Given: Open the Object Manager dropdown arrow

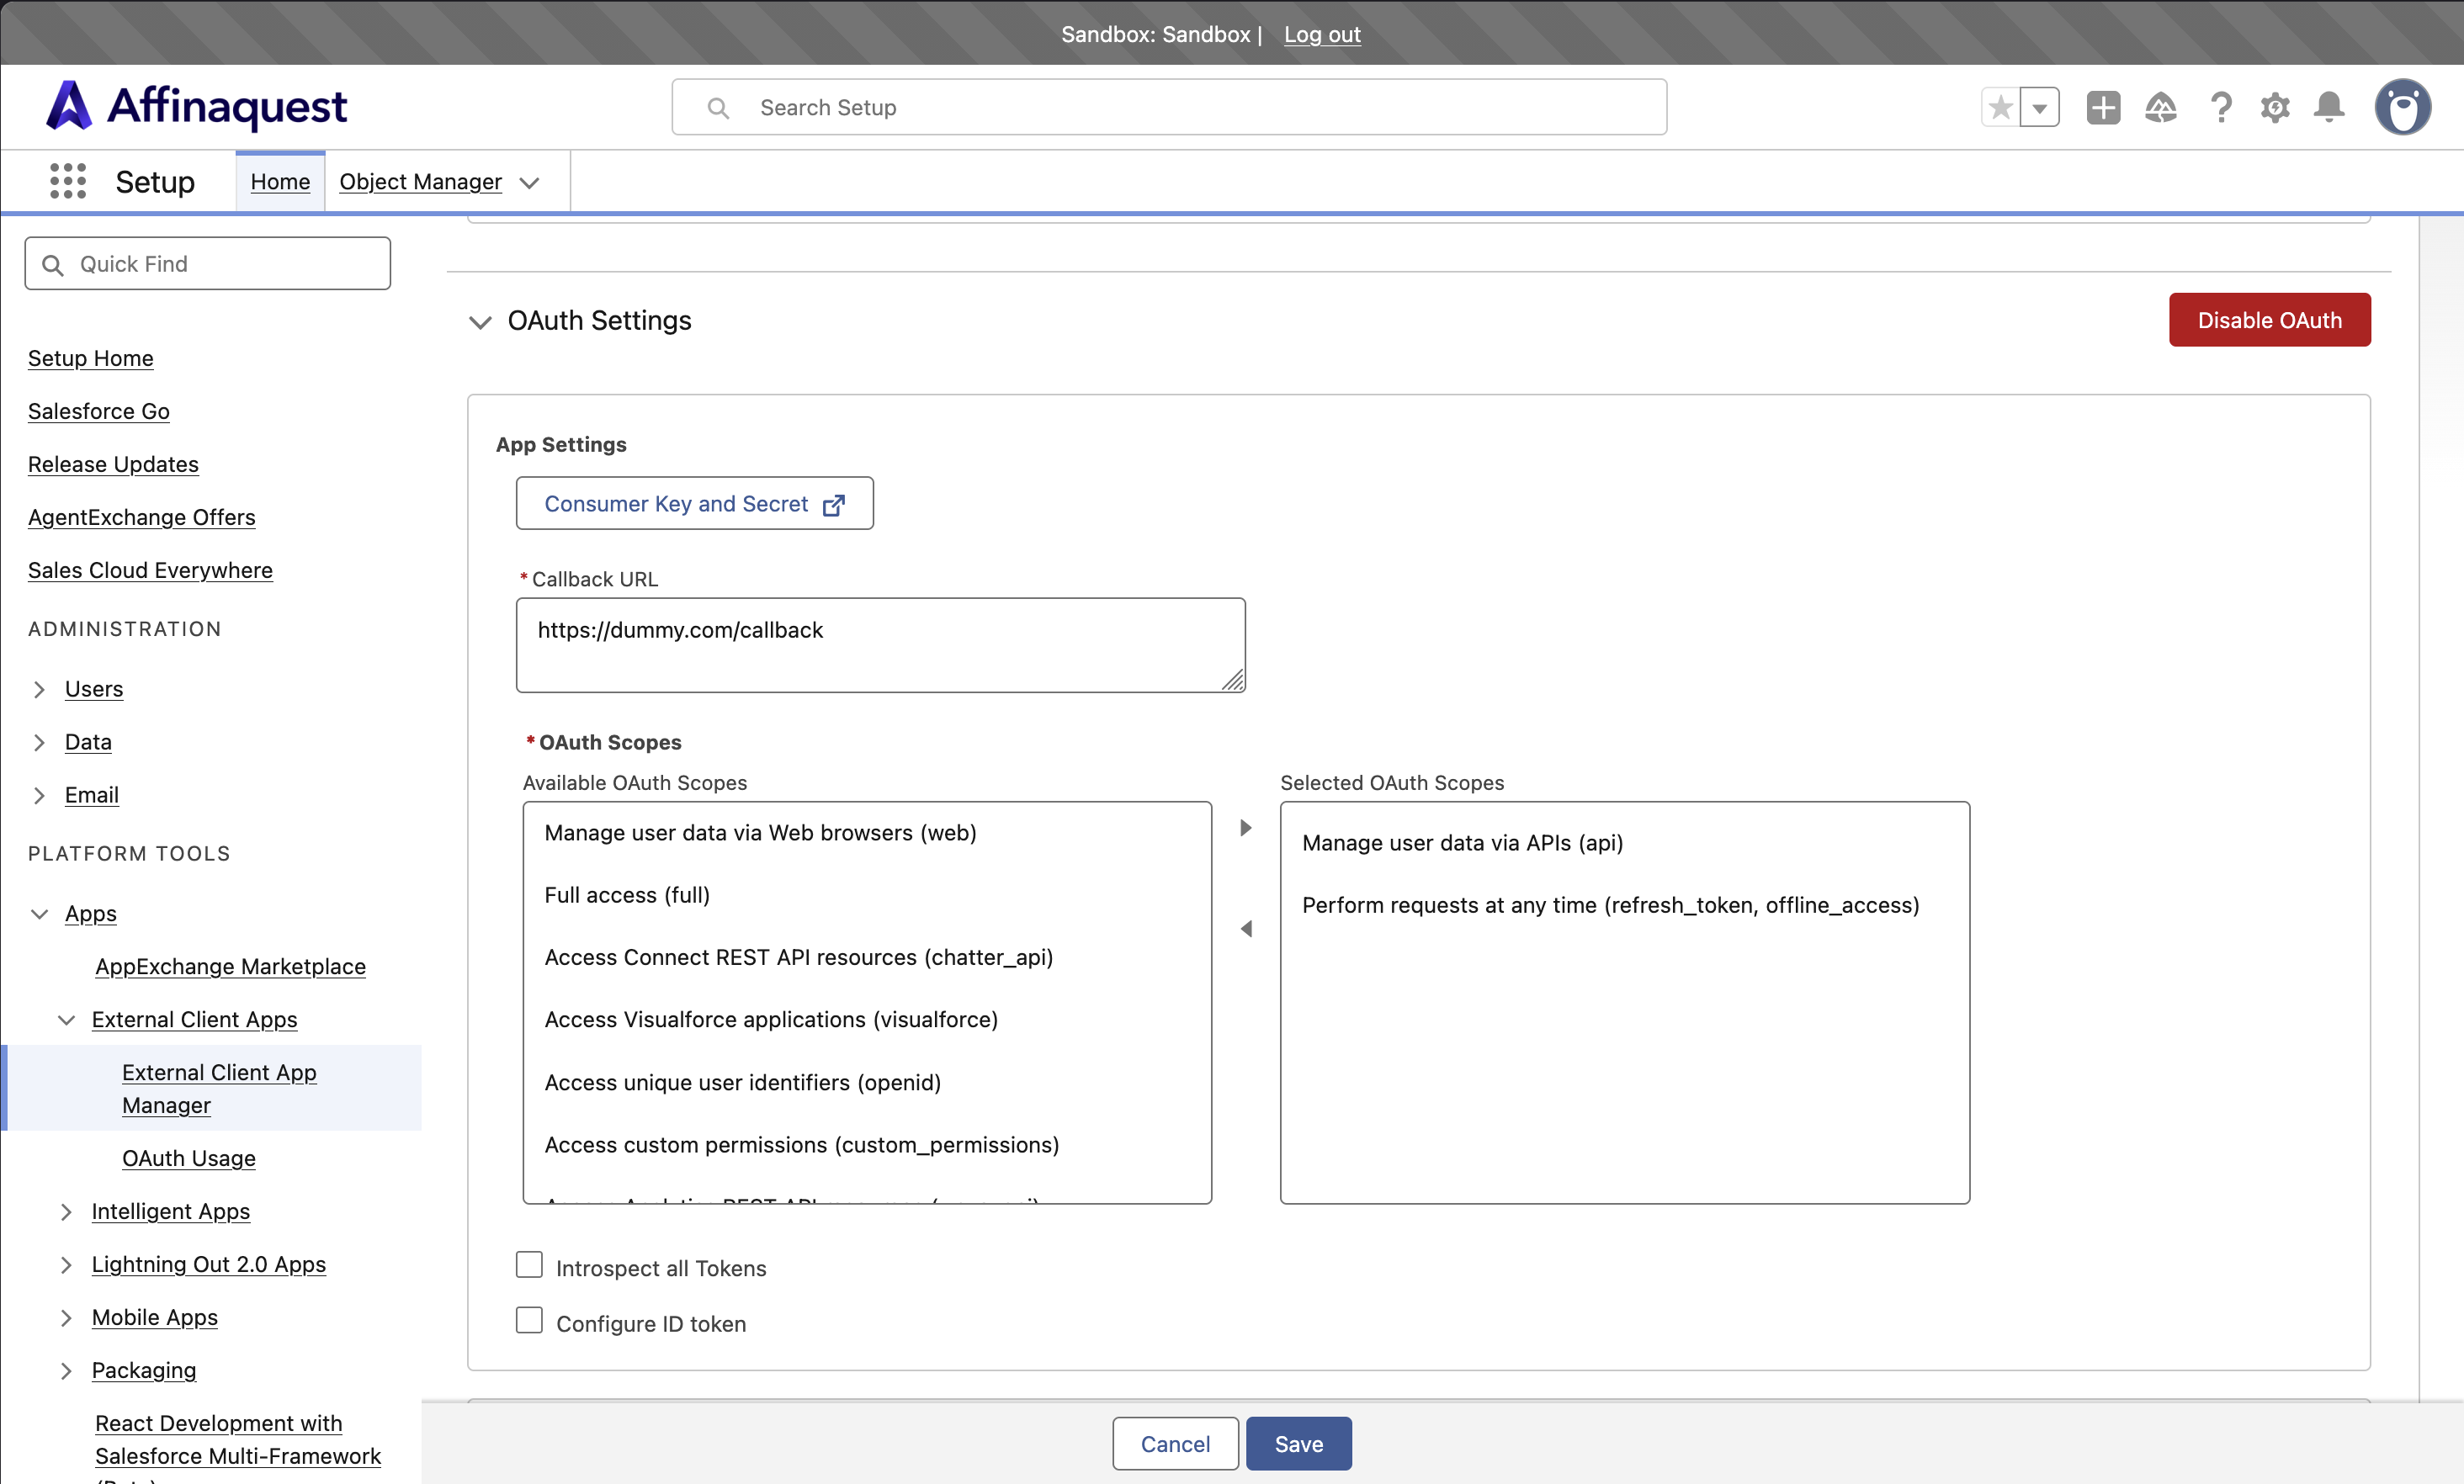Looking at the screenshot, I should pos(530,183).
